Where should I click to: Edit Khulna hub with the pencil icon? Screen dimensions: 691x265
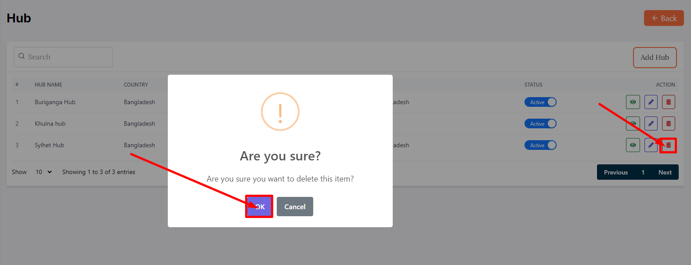651,123
